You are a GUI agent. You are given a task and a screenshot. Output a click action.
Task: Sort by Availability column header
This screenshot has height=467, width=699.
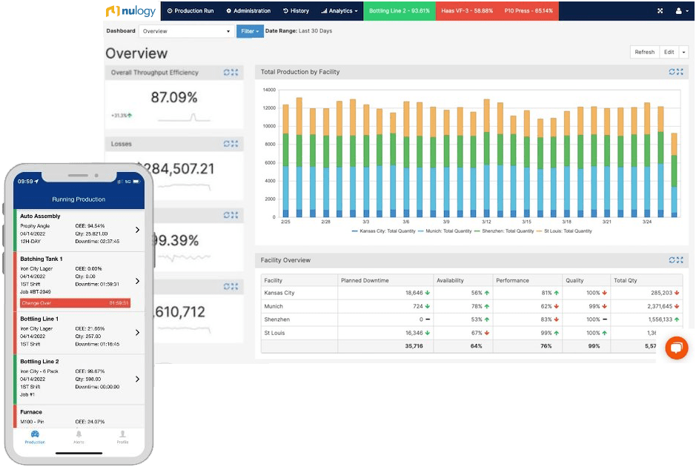463,280
